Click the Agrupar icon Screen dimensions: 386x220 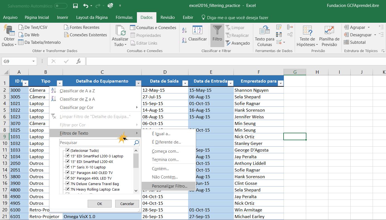(x=346, y=27)
